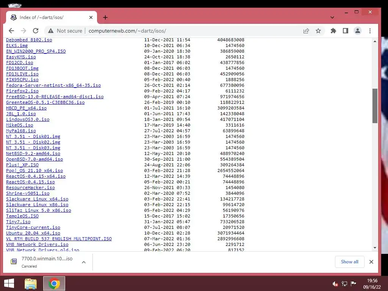
Task: Open VL_RTM_BUILD_537_ENGLISH_MULTIPOINT.ISO link
Action: click(59, 239)
